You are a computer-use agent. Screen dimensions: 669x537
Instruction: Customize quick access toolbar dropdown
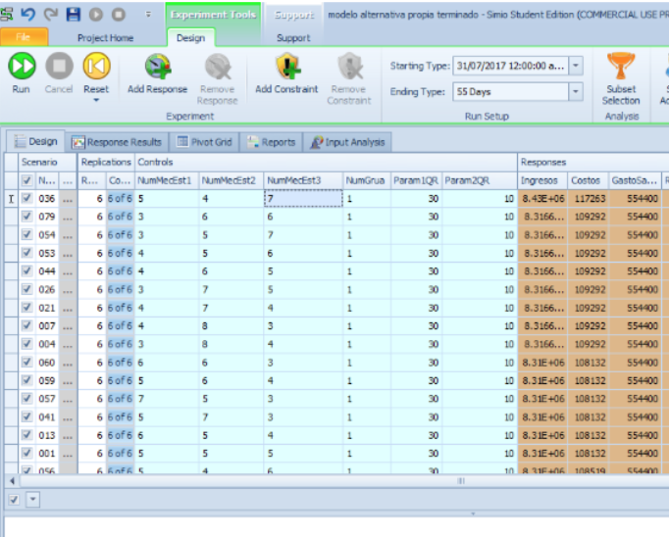148,15
